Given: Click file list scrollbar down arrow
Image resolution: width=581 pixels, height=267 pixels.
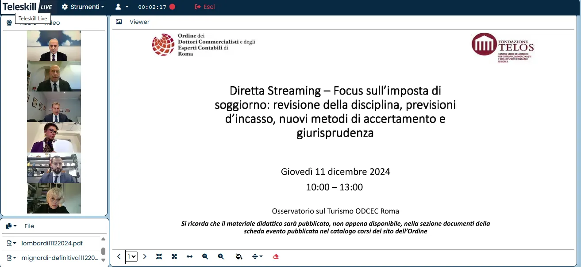Looking at the screenshot, I should click(104, 260).
